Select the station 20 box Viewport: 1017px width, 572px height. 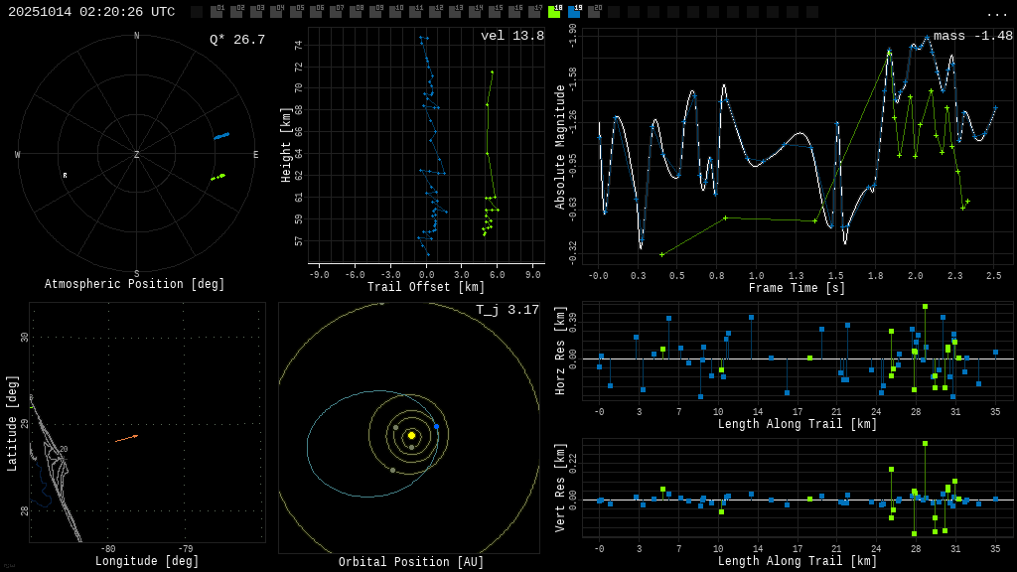tap(594, 12)
